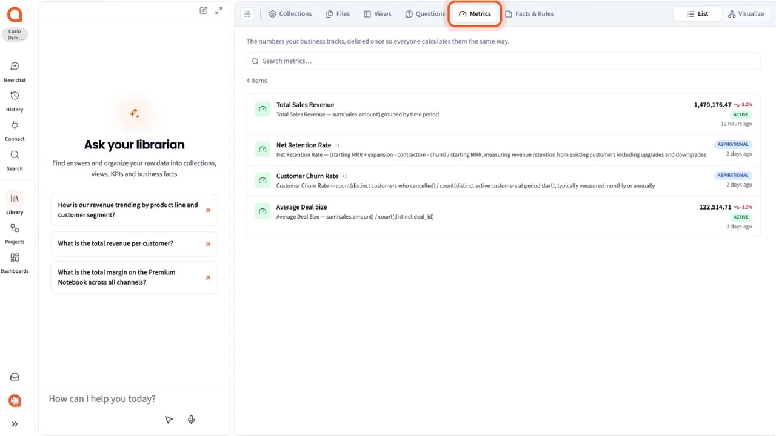Activate the microphone voice input
Image resolution: width=776 pixels, height=436 pixels.
coord(191,420)
